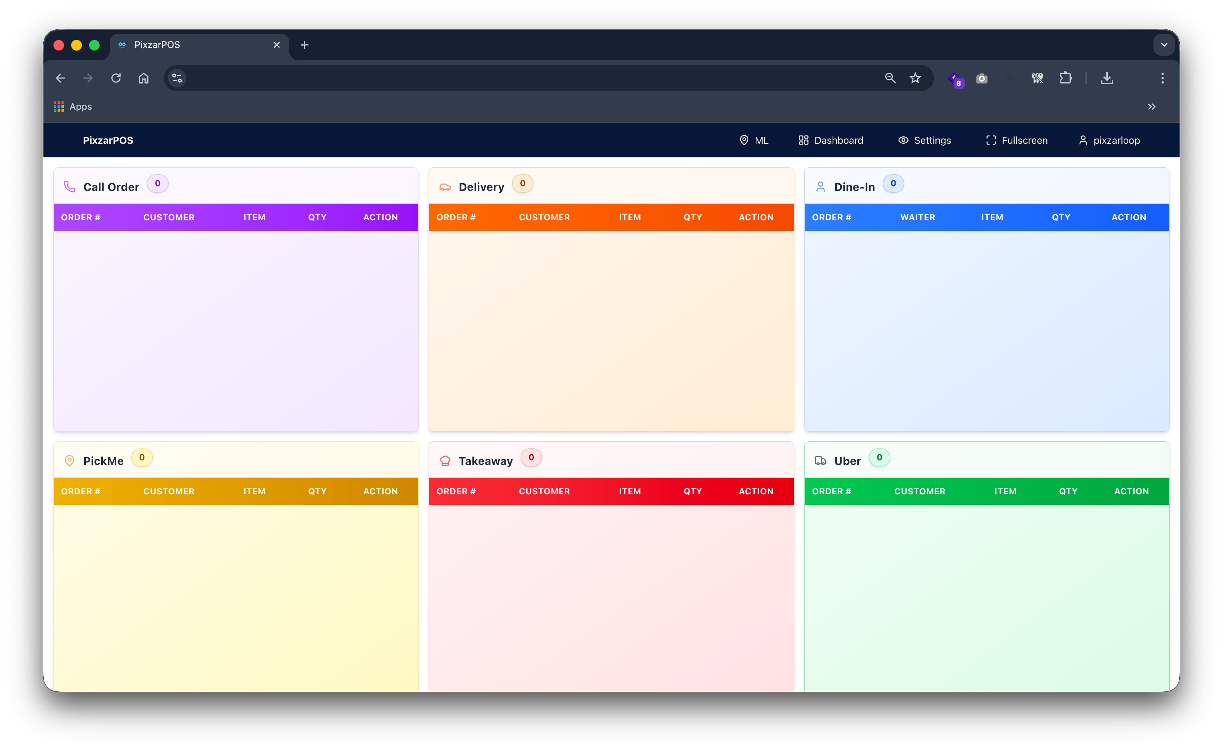
Task: Click the delivery truck icon beside Uber
Action: click(x=821, y=460)
